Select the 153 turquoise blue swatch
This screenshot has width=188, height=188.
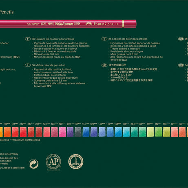(x=118, y=132)
